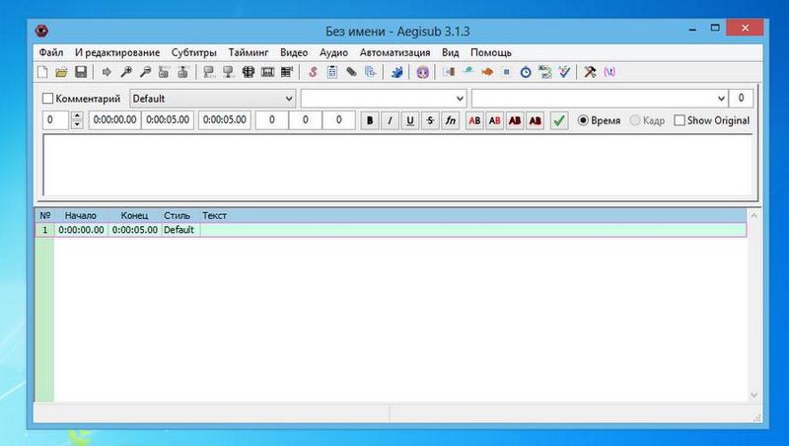Pick shadow color fourth AB button
Image resolution: width=789 pixels, height=446 pixels.
click(535, 120)
